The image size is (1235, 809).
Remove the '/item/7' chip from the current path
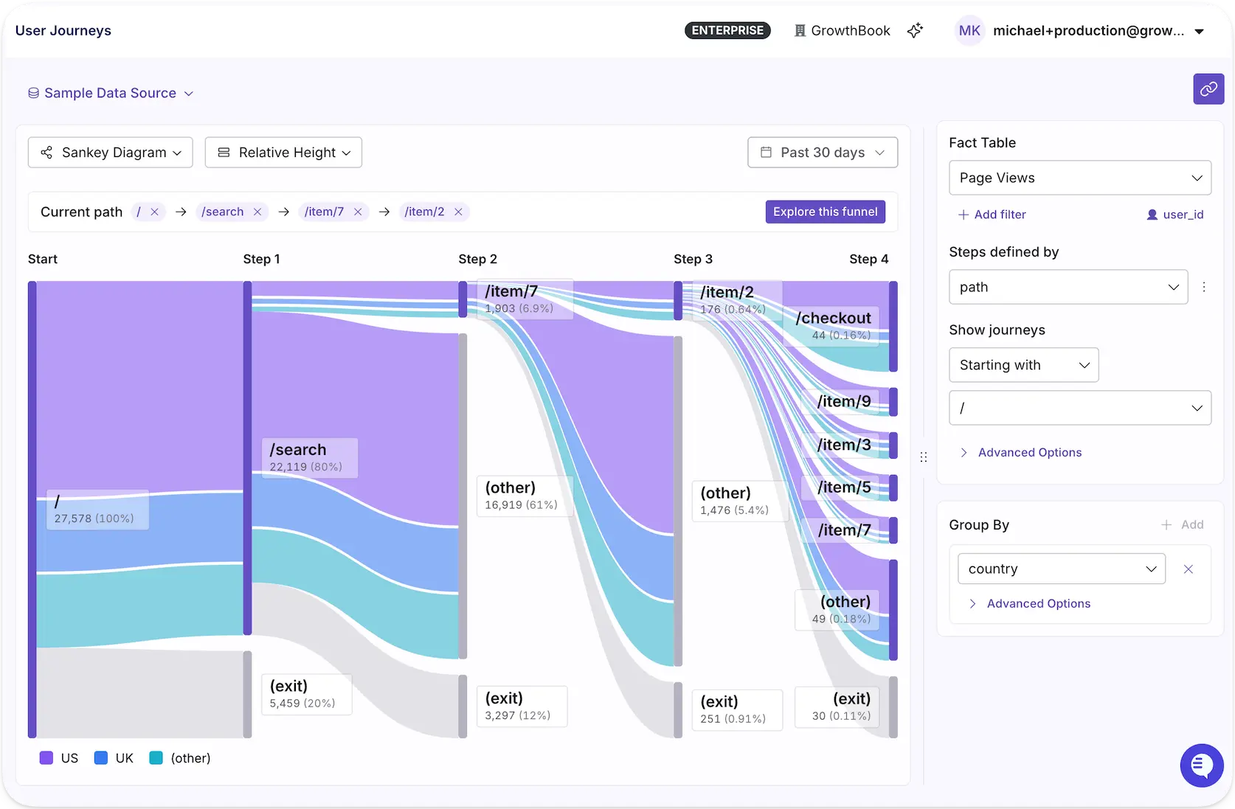pyautogui.click(x=358, y=212)
